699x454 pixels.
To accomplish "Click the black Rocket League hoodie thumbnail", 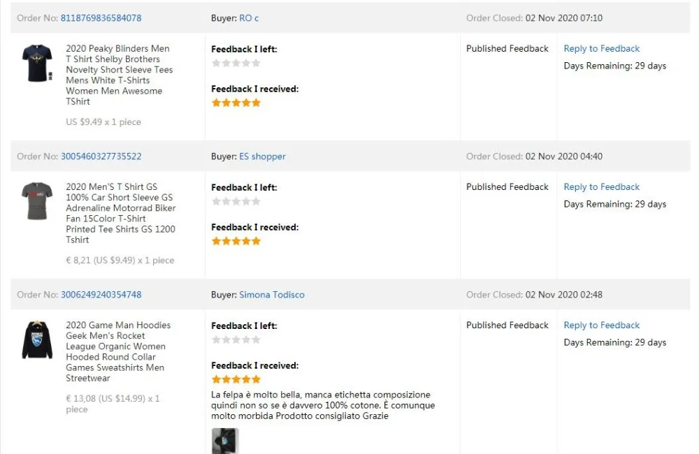I will [x=36, y=340].
